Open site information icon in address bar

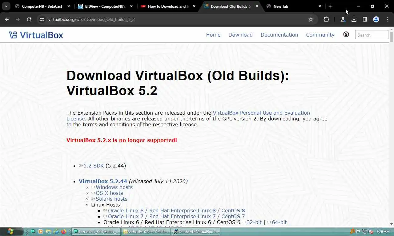(x=42, y=19)
